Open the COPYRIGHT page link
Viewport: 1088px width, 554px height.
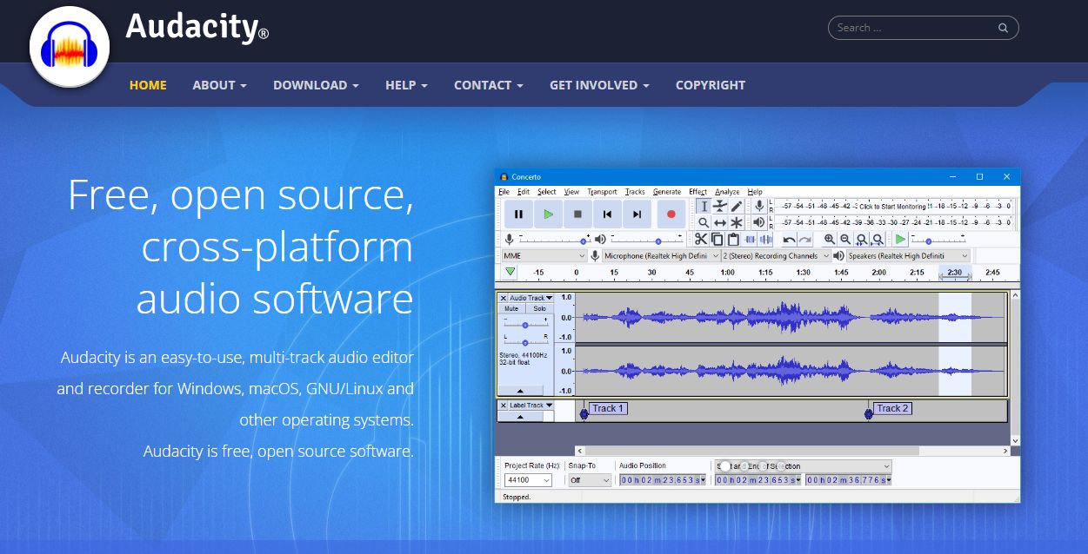(711, 85)
